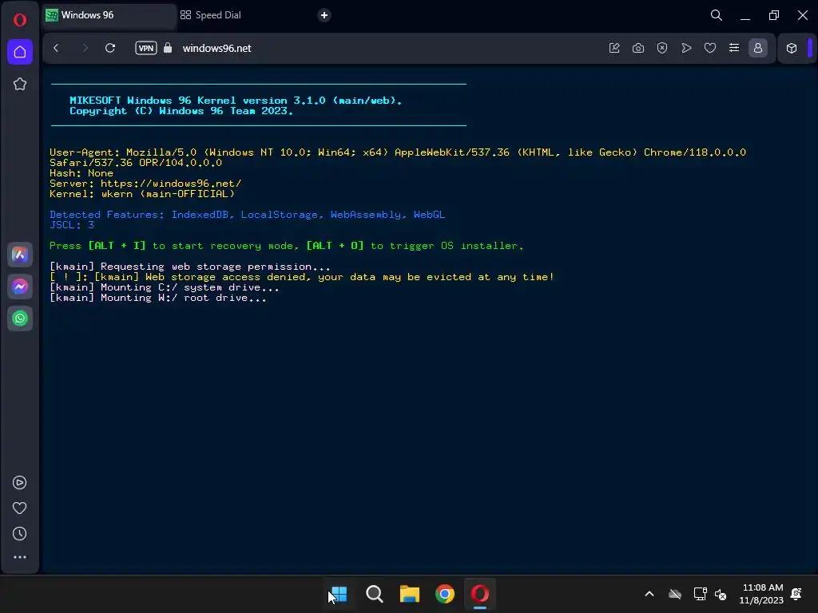Screen dimensions: 818x613
Task: Open sidebar setup three-dots menu
Action: (20, 557)
